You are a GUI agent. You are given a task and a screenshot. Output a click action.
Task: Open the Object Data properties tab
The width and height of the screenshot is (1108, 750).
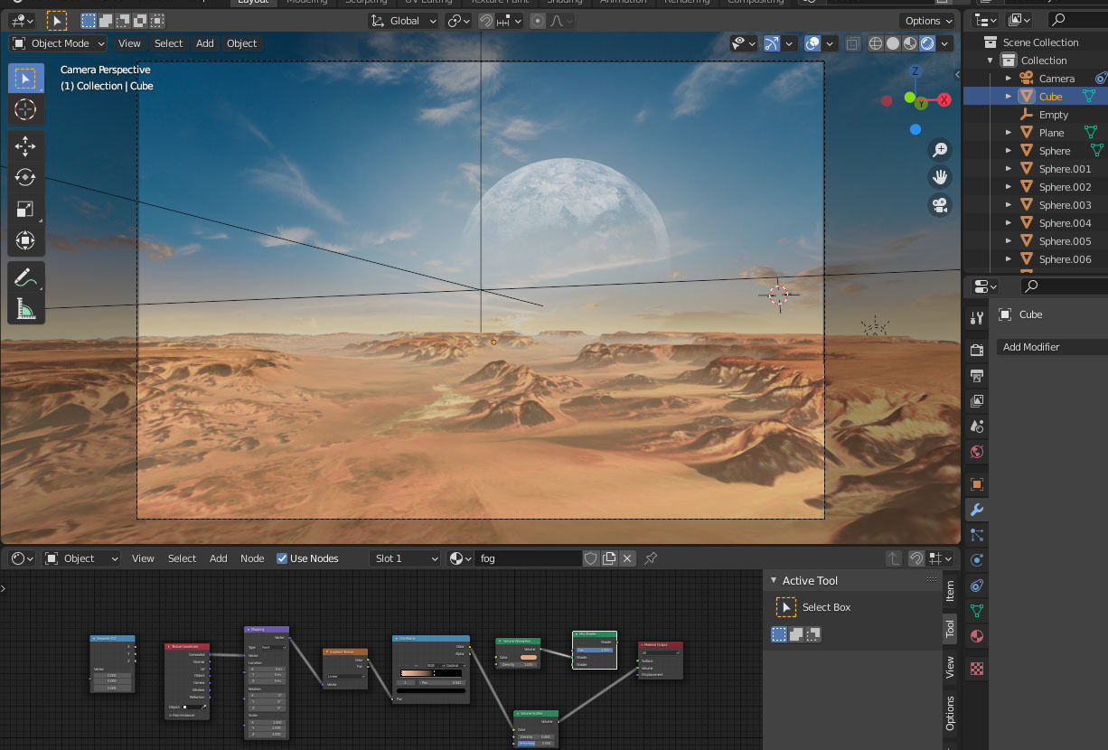point(976,611)
